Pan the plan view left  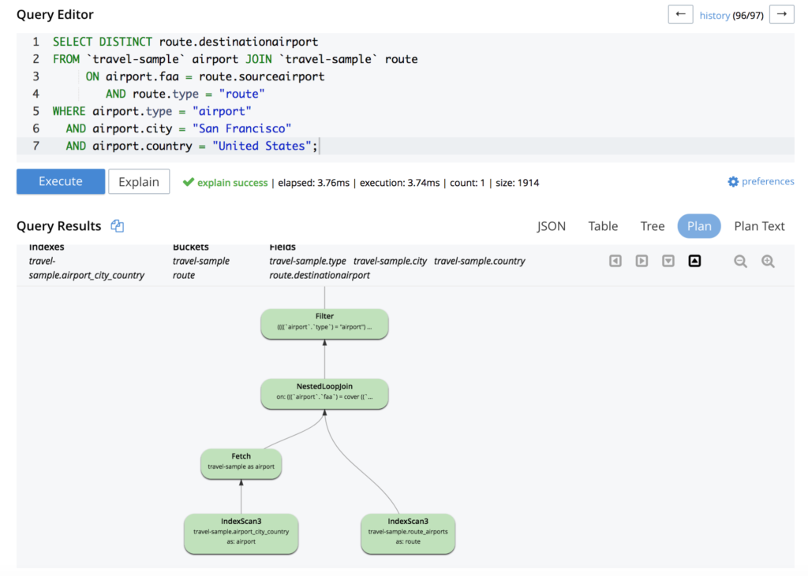pyautogui.click(x=615, y=261)
